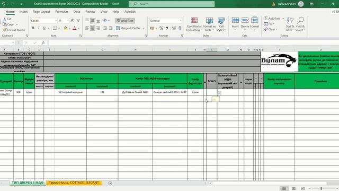
Task: Open the font size 11 dropdown
Action: [68, 21]
